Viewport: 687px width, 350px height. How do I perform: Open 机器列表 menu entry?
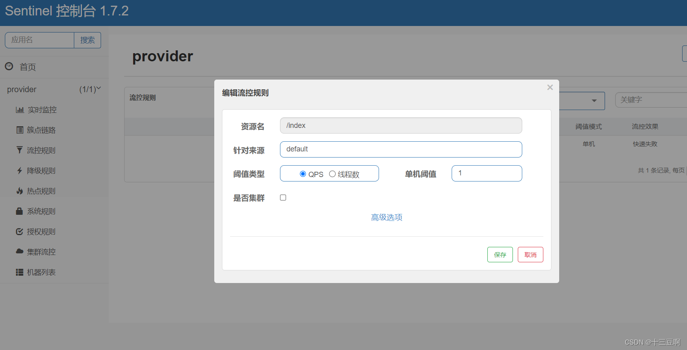[41, 272]
